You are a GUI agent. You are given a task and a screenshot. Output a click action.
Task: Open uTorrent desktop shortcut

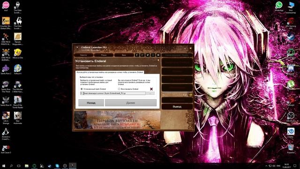pyautogui.click(x=291, y=85)
